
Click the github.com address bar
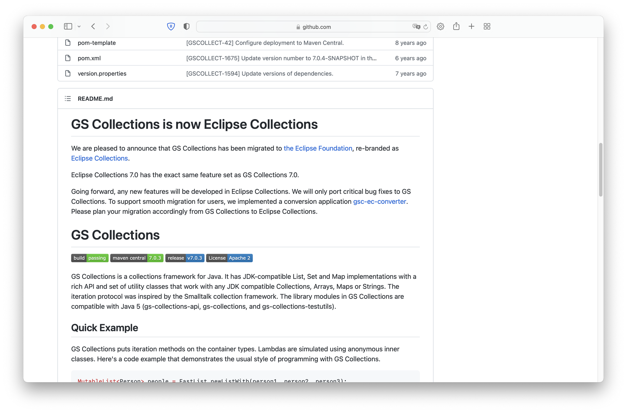coord(313,27)
